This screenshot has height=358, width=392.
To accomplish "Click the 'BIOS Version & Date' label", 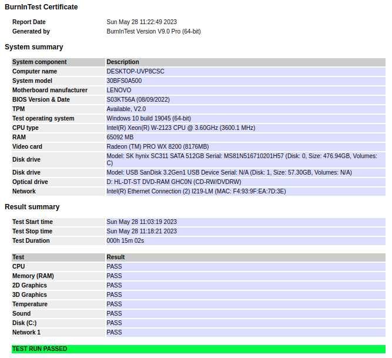I will [41, 100].
